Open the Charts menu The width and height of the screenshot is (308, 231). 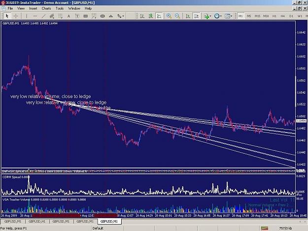click(46, 8)
